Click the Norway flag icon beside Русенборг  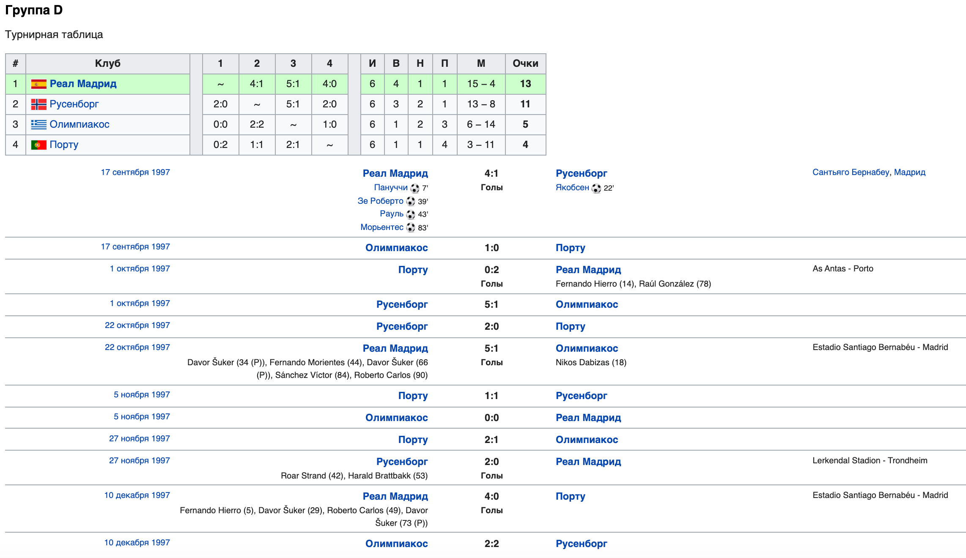click(38, 104)
